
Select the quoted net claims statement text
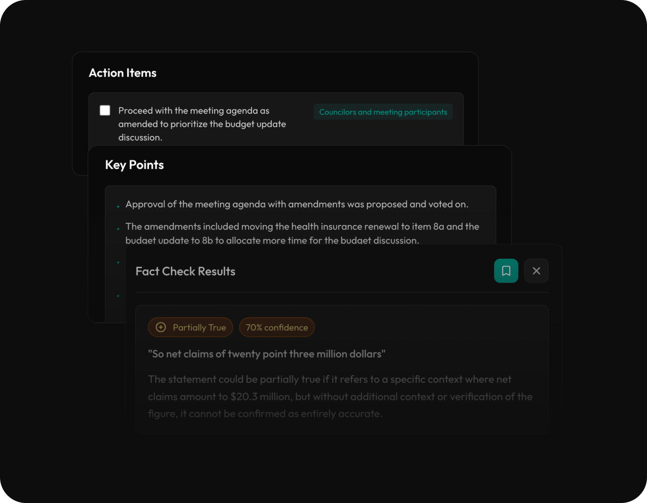point(266,354)
